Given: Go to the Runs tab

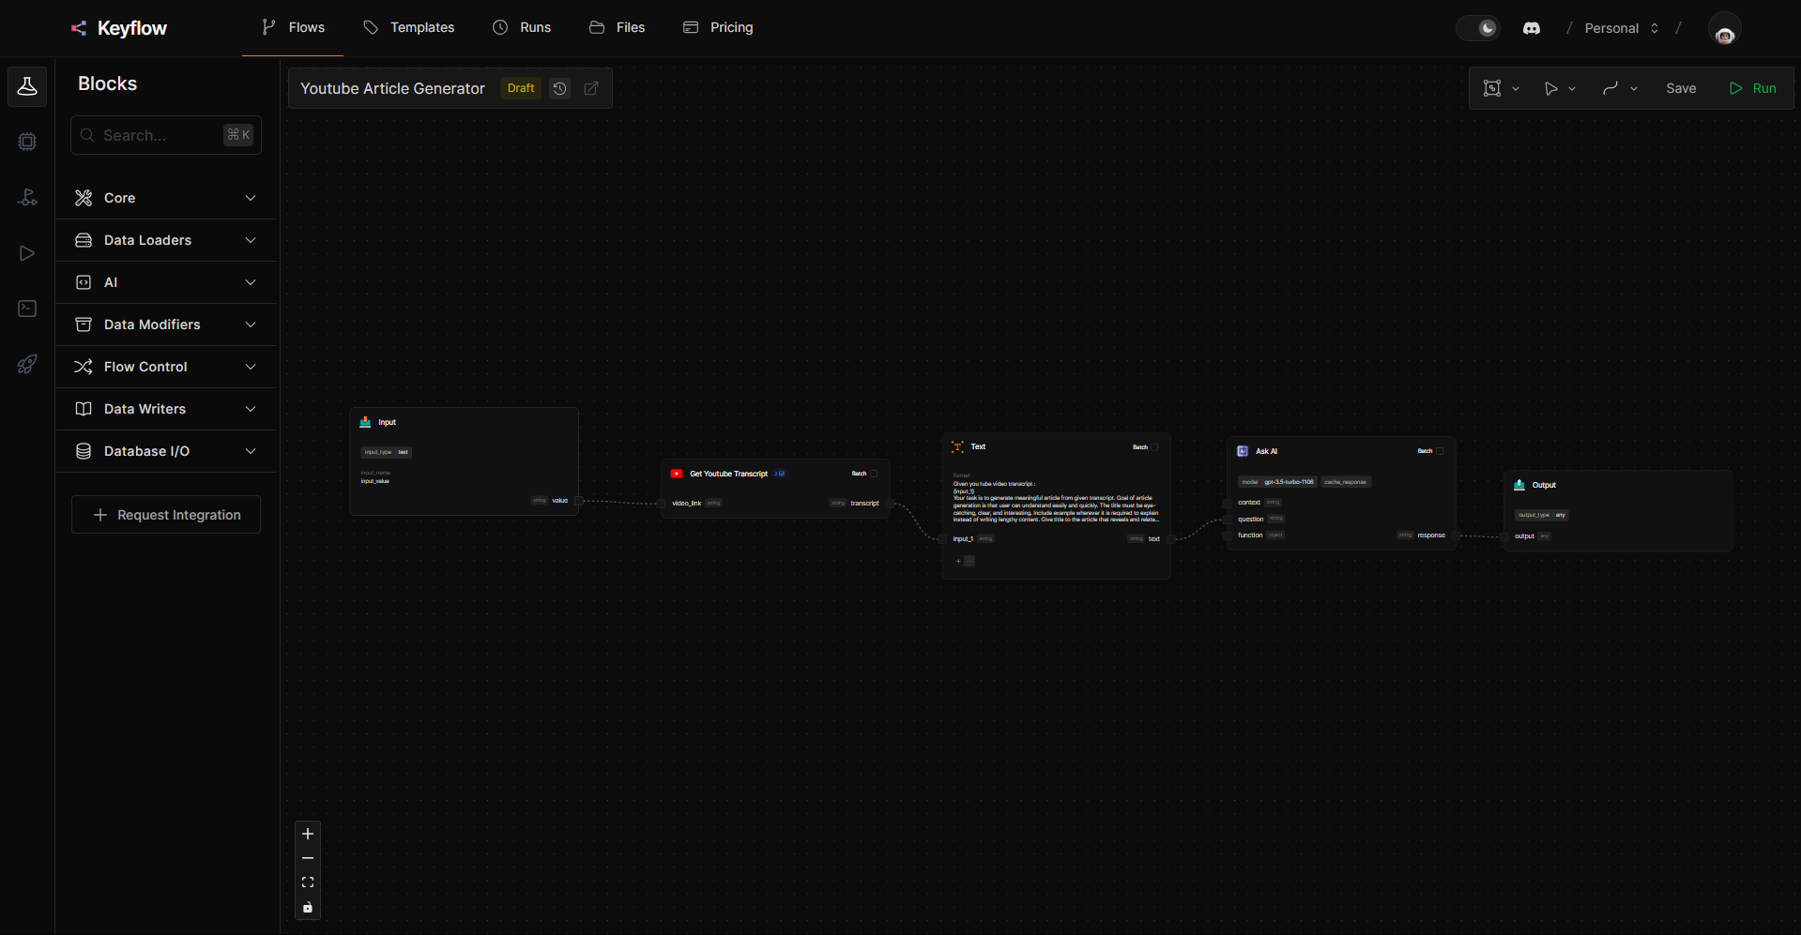Looking at the screenshot, I should point(522,27).
